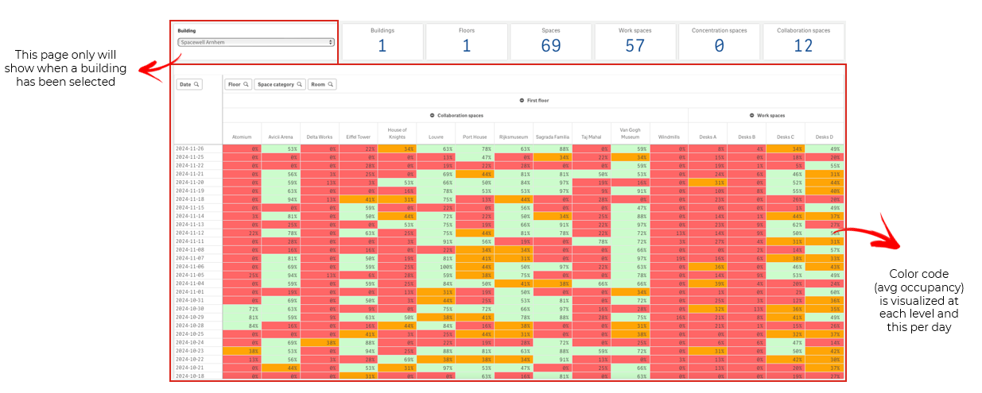Select the 2024-11-26 date row label

199,148
